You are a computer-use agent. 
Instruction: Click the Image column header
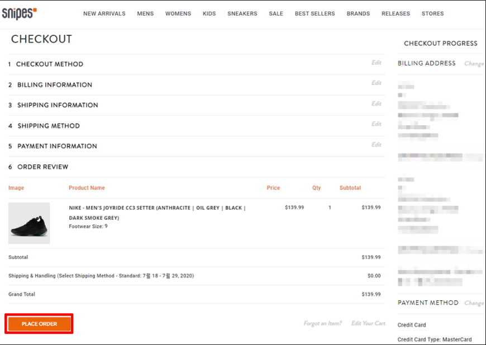tap(16, 188)
